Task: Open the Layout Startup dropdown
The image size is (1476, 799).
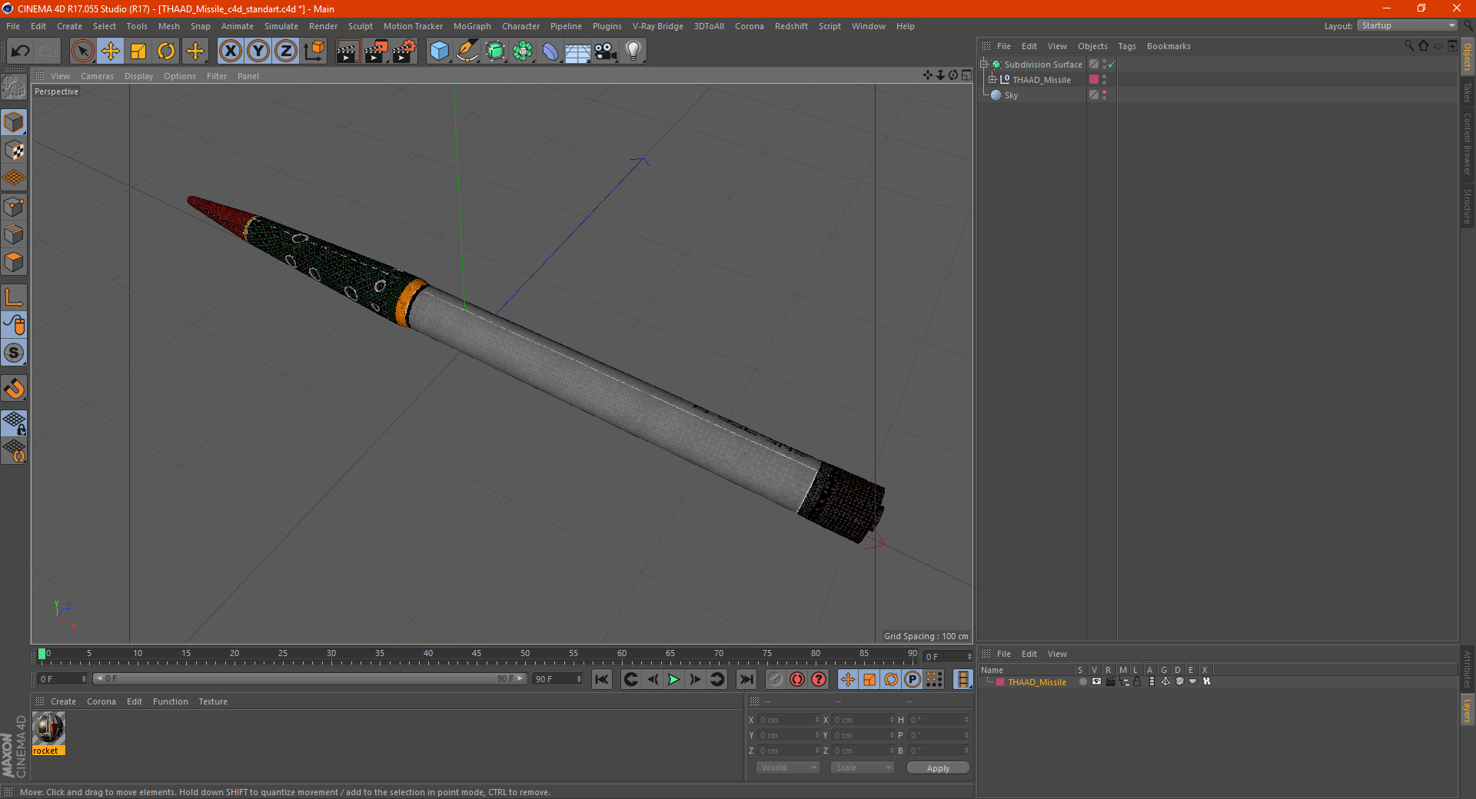Action: click(1407, 25)
